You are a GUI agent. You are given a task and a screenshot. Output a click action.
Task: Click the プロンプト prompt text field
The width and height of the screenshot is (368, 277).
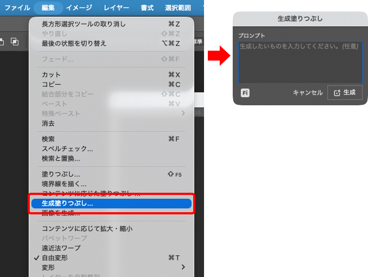(300, 62)
